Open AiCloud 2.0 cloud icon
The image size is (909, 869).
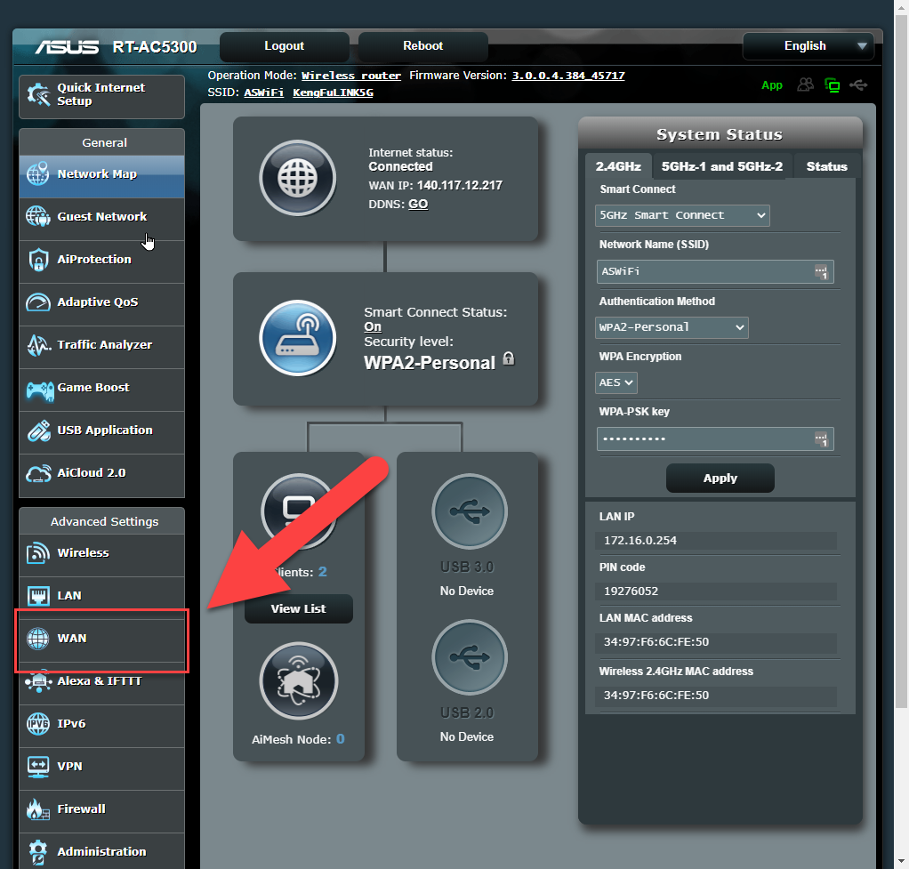pyautogui.click(x=38, y=473)
